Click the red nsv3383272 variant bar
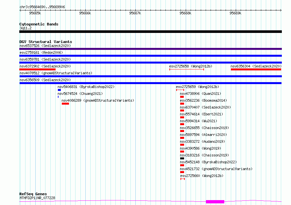Screen dimensions: 291x205 point(182,145)
